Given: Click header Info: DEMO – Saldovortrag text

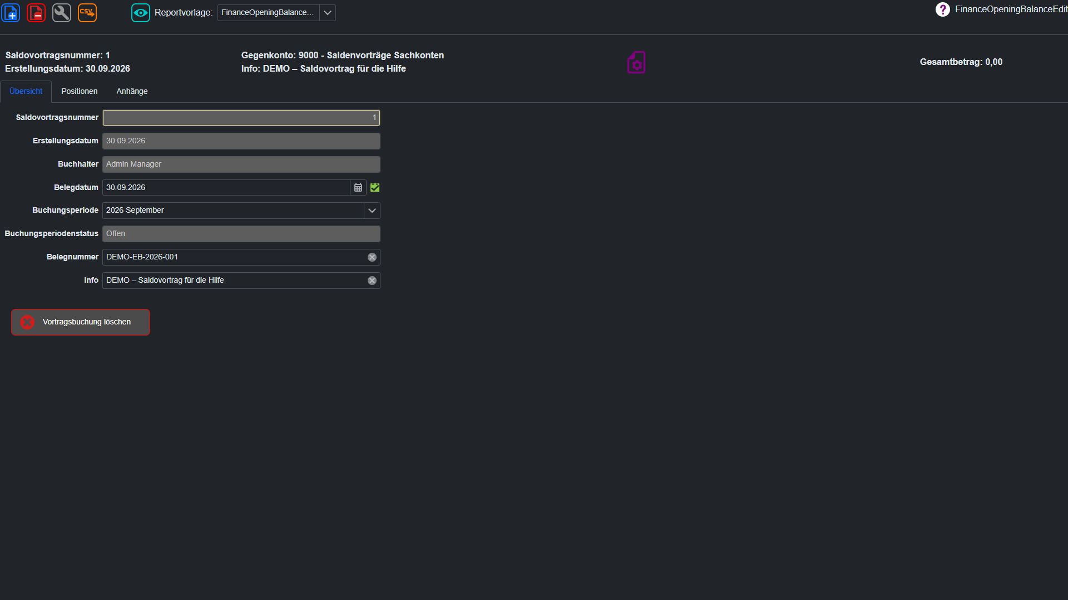Looking at the screenshot, I should point(324,69).
